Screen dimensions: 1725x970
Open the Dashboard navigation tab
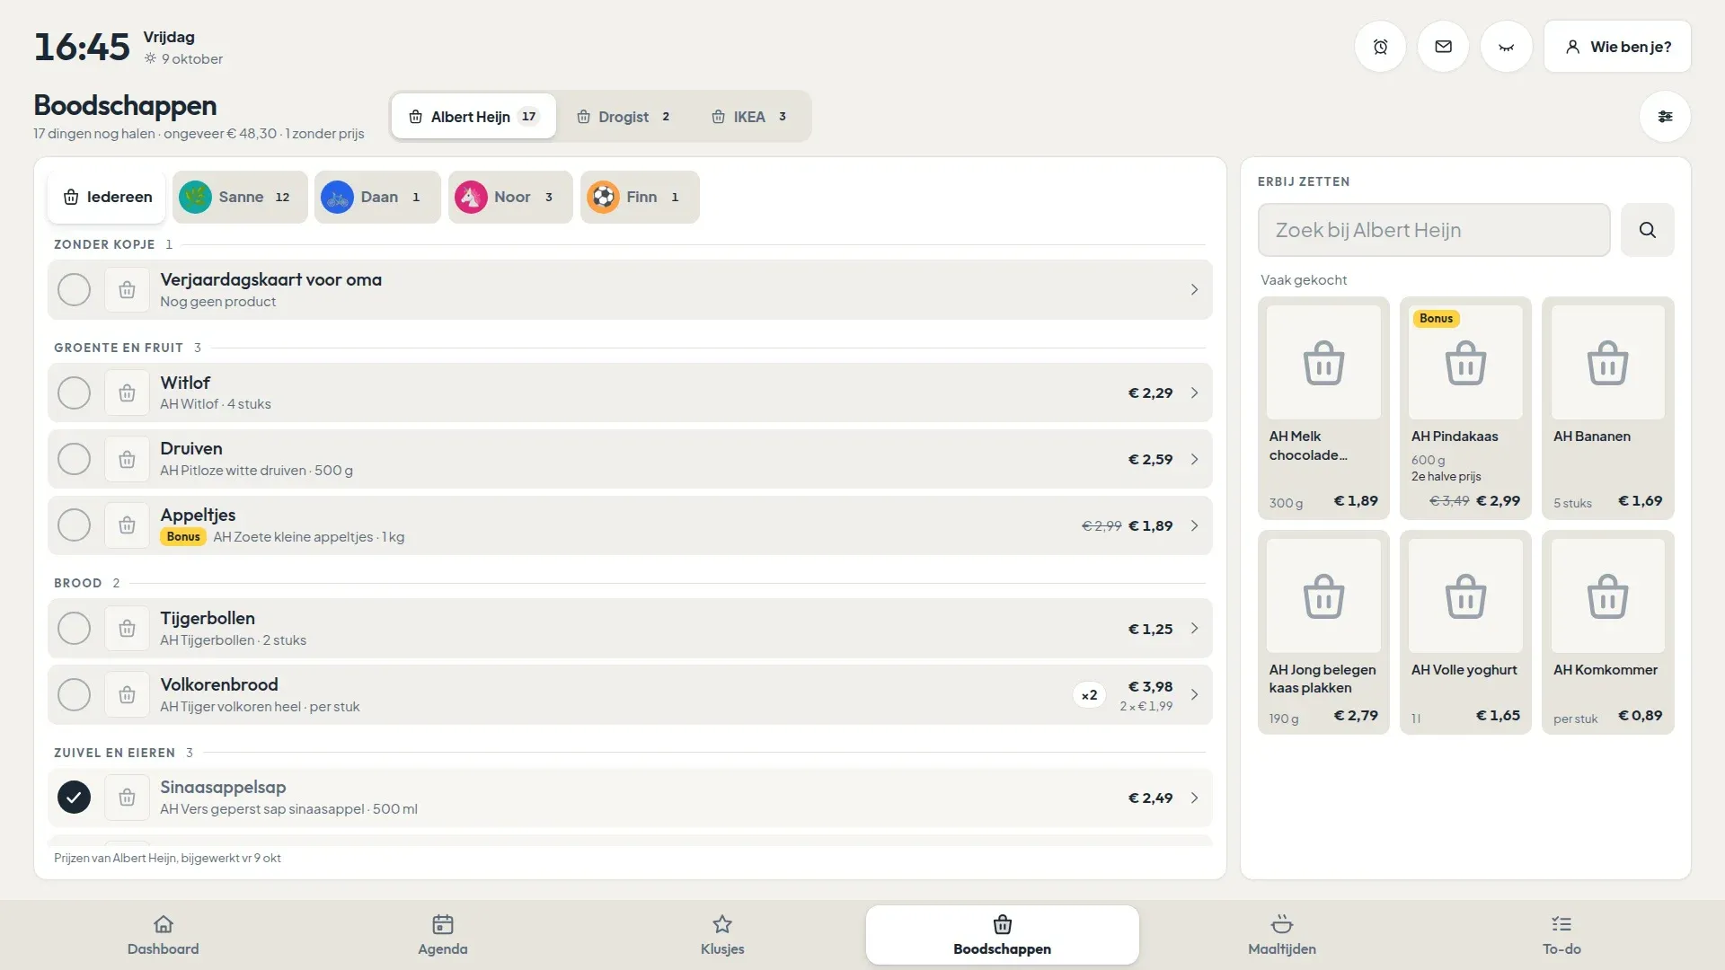(163, 935)
